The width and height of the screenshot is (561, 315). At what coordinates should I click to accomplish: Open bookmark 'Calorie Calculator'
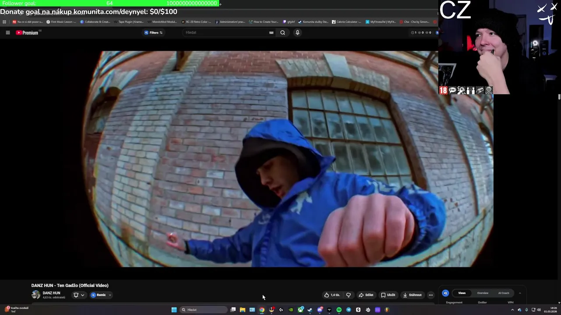point(347,21)
